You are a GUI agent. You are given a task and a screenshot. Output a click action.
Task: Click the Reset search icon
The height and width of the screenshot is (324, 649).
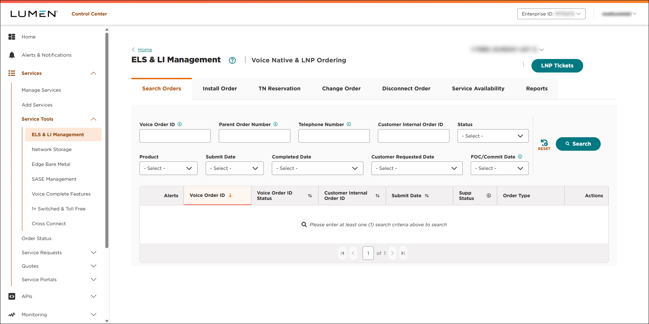(x=544, y=145)
